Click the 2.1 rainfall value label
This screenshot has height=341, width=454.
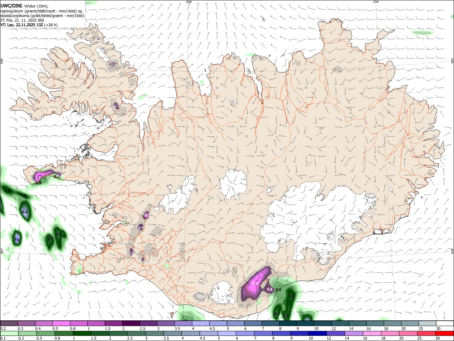coord(50,238)
